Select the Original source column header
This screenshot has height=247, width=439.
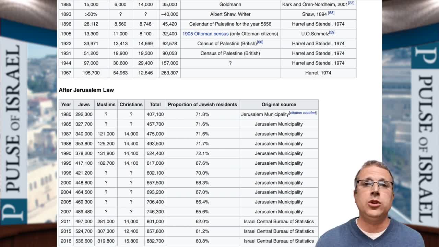(279, 105)
